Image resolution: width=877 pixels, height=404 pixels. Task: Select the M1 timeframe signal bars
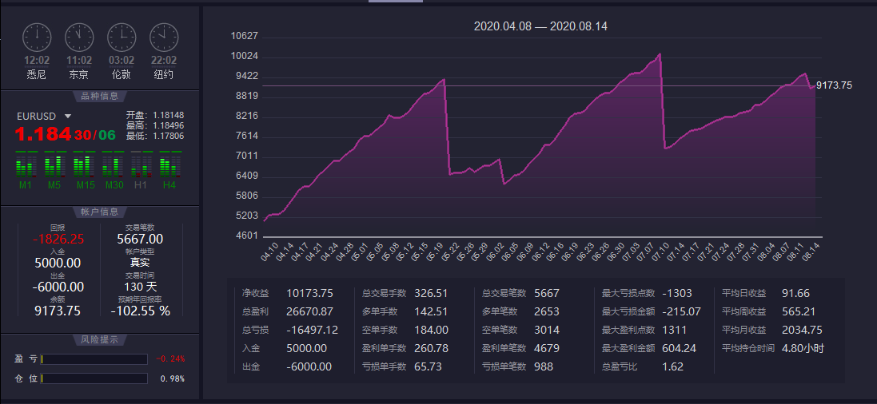click(x=26, y=165)
